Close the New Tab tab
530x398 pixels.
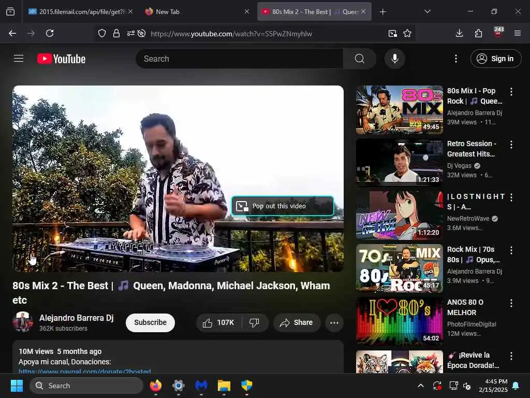point(247,11)
